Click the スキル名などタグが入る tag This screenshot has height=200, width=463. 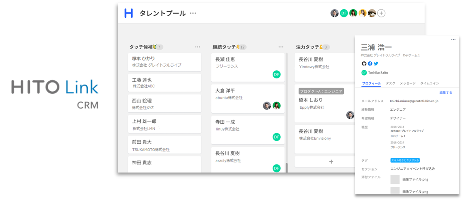tap(405, 160)
